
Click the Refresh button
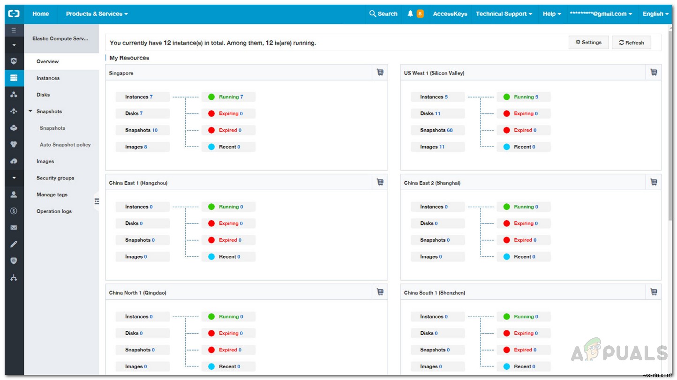631,42
